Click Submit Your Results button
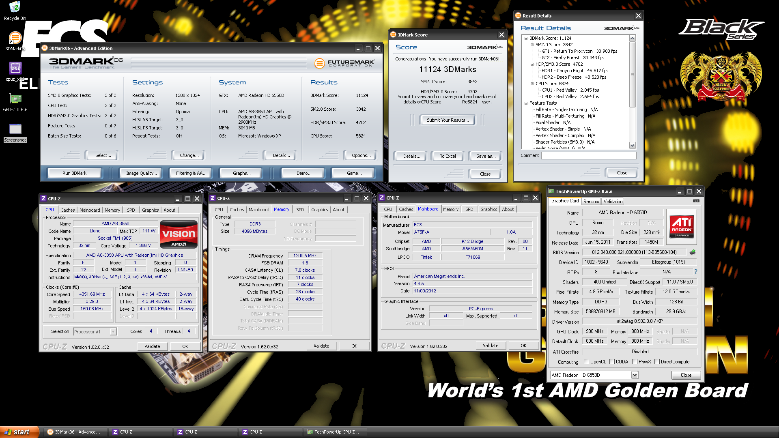This screenshot has width=779, height=438. click(448, 120)
